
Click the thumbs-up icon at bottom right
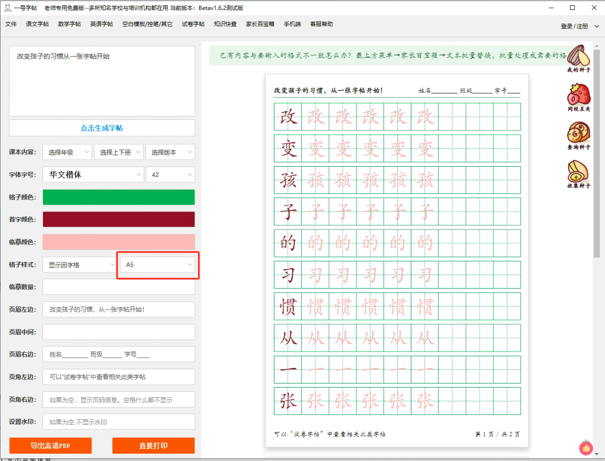586,447
